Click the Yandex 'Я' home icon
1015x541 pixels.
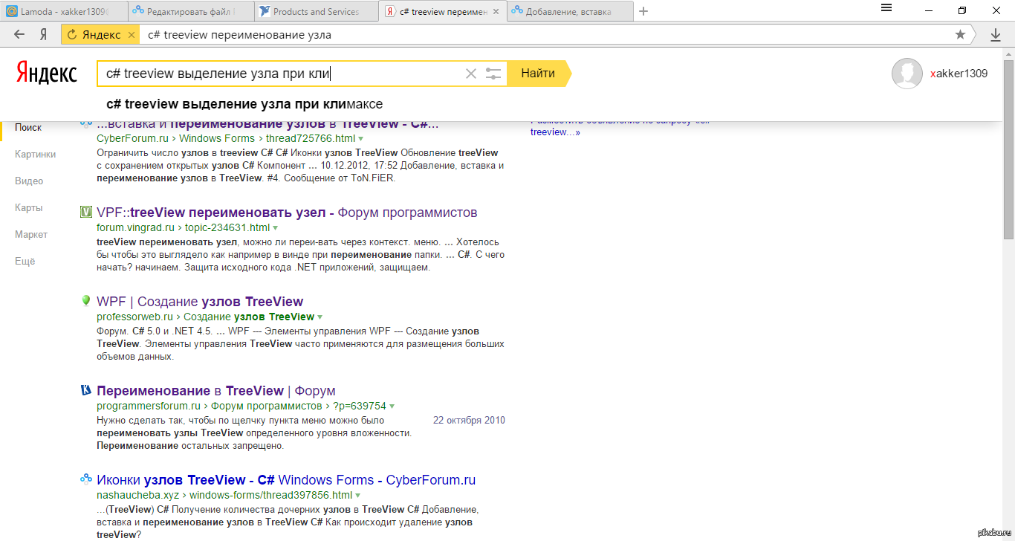coord(44,34)
